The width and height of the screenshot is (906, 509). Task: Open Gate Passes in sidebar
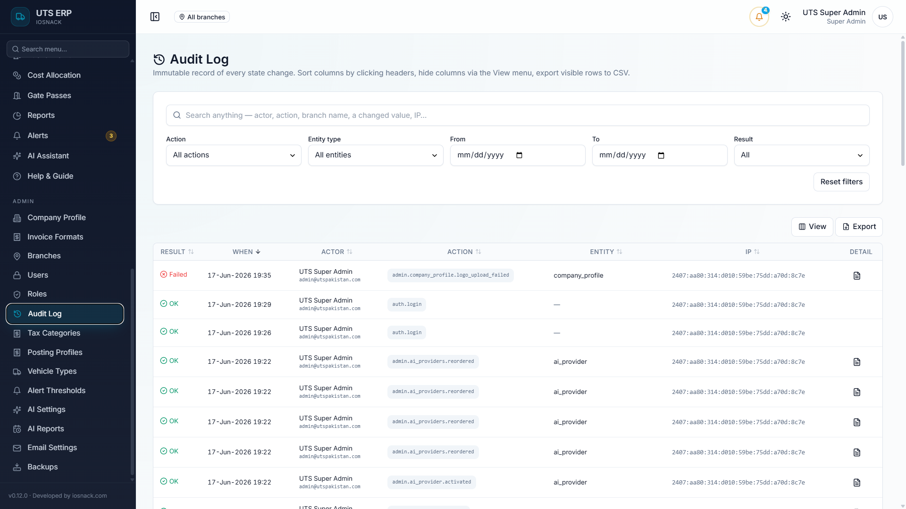65,96
